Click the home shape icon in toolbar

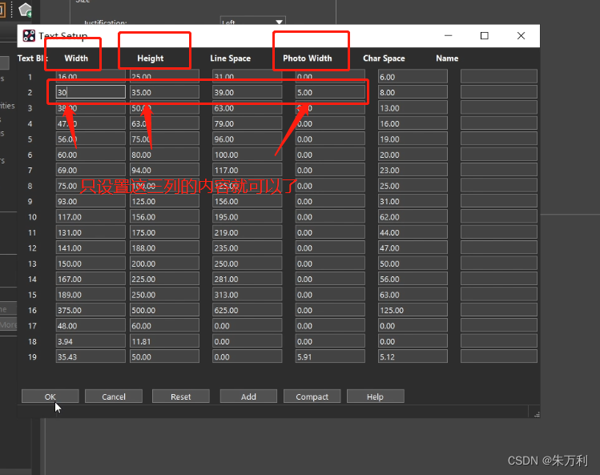tap(26, 10)
